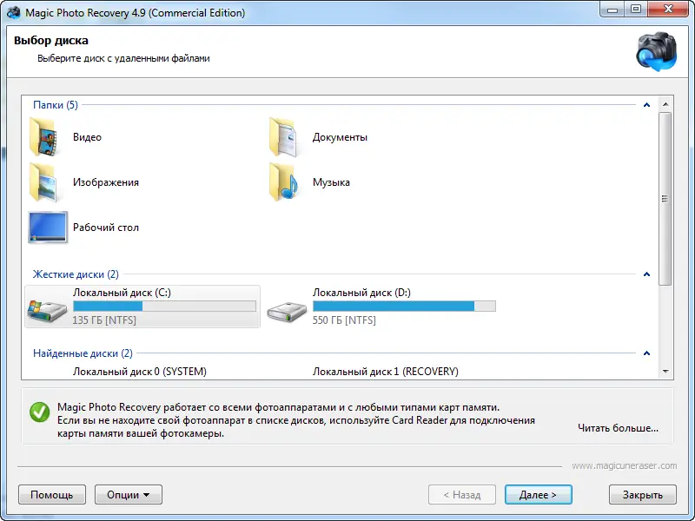Open the Опции dropdown menu

click(x=129, y=494)
